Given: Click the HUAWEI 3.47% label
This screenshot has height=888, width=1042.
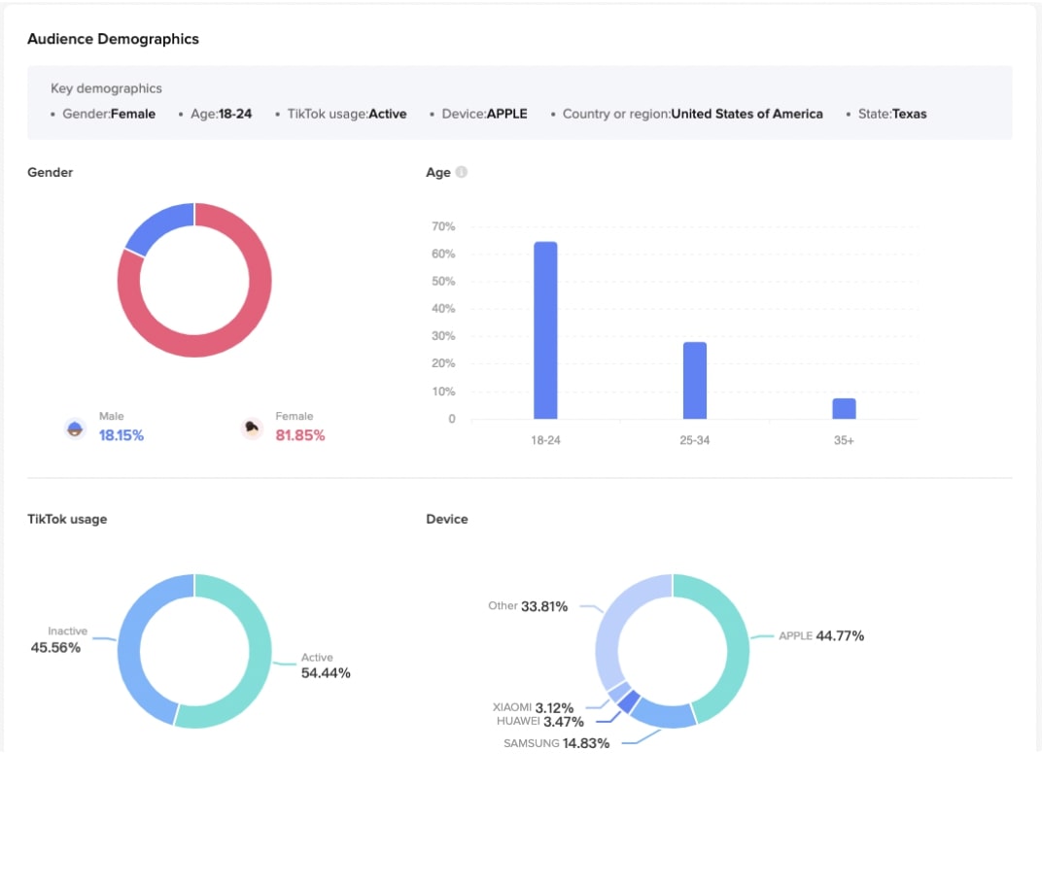Looking at the screenshot, I should pos(539,722).
